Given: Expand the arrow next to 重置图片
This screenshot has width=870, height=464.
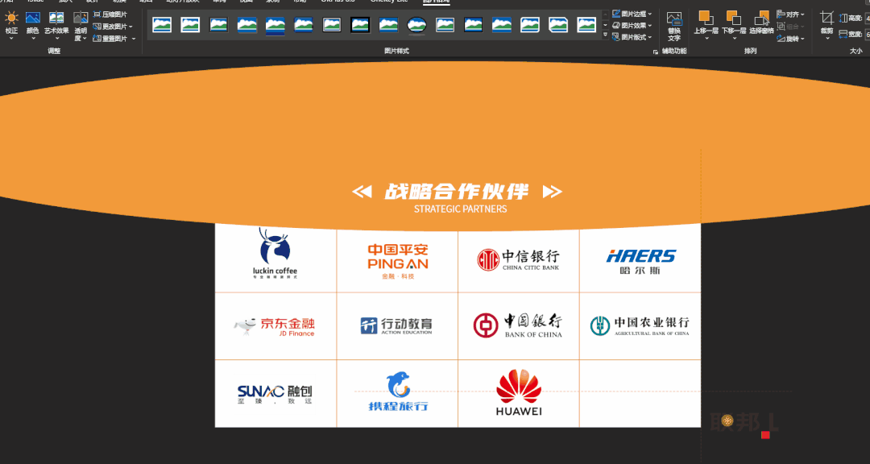Looking at the screenshot, I should pyautogui.click(x=134, y=39).
